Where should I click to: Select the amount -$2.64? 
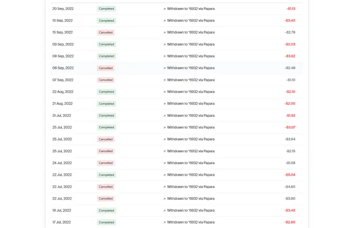tap(290, 139)
